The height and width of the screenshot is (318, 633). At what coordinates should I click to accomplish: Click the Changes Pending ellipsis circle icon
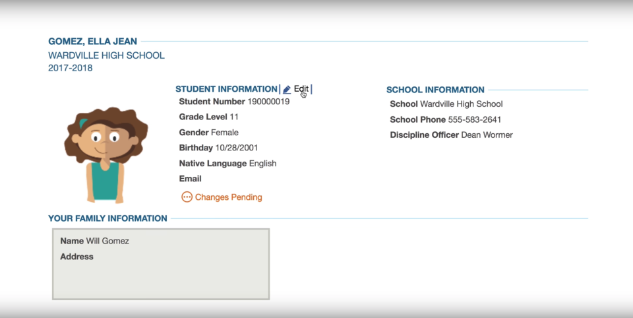[x=187, y=197]
